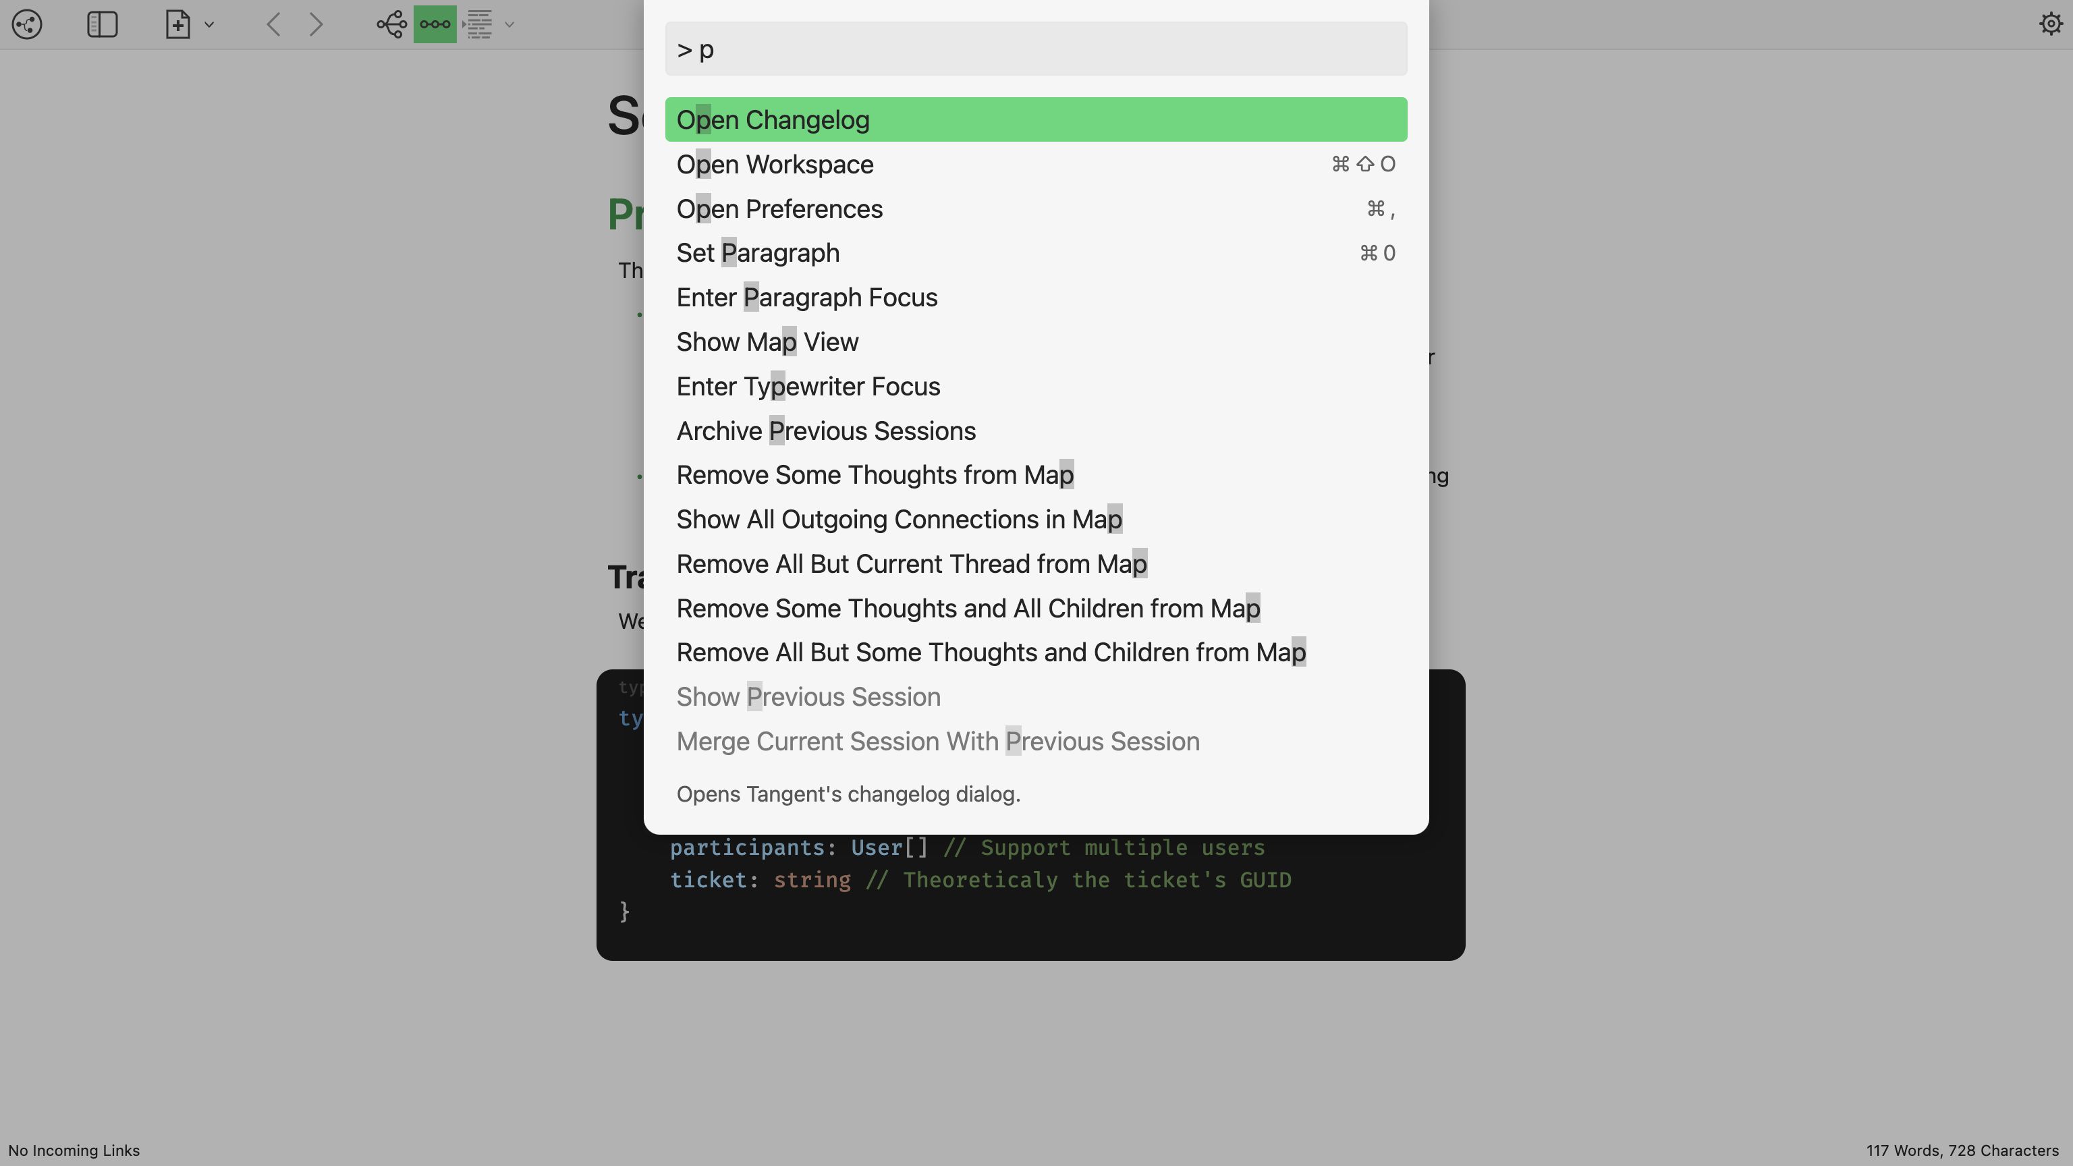The image size is (2073, 1166).
Task: Execute Merge Current Session With Previous Session
Action: pyautogui.click(x=937, y=741)
